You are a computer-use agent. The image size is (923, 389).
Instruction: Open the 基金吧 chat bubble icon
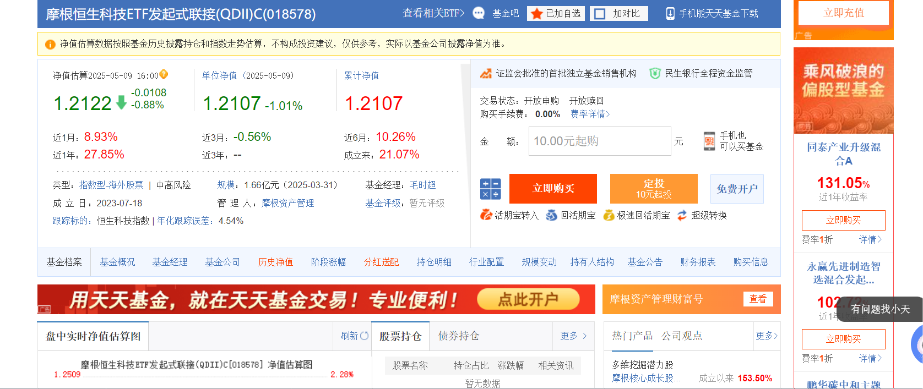pyautogui.click(x=479, y=13)
